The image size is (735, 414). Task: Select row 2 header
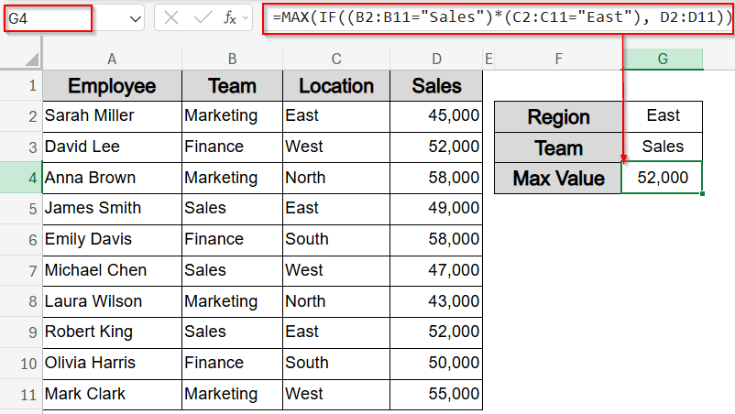click(21, 116)
